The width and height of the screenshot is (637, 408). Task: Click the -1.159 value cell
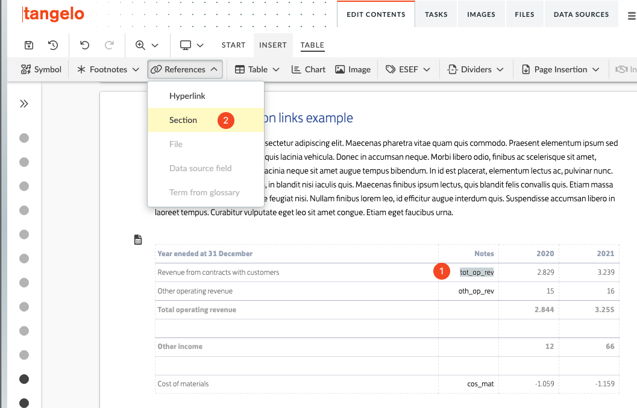point(589,384)
